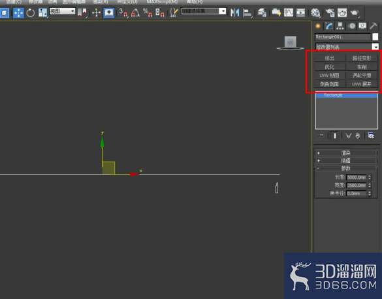Apply the UVW 贴图 modifier

tap(330, 76)
